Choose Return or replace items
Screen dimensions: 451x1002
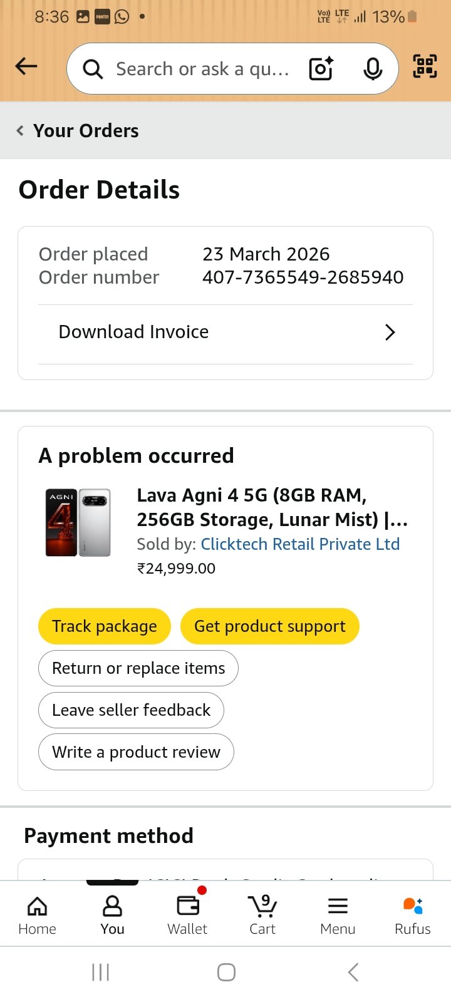click(x=138, y=668)
